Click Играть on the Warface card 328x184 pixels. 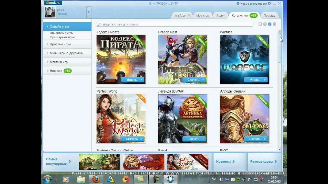(256, 80)
